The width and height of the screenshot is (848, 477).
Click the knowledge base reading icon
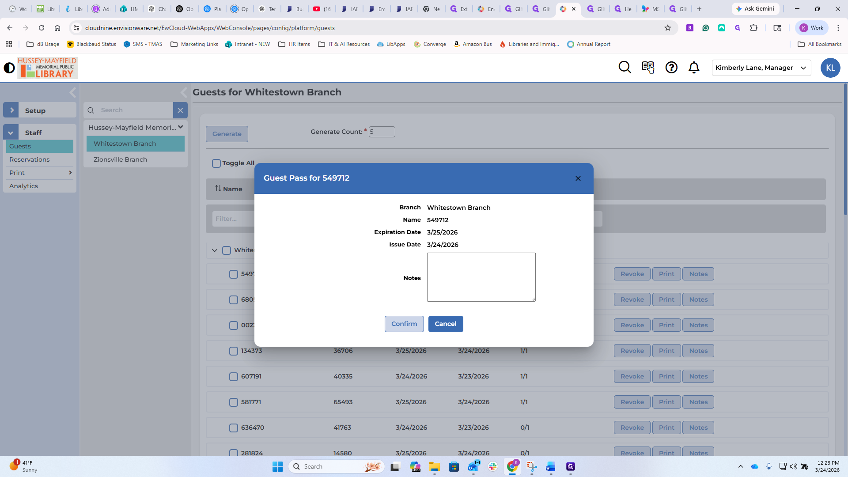pos(648,68)
